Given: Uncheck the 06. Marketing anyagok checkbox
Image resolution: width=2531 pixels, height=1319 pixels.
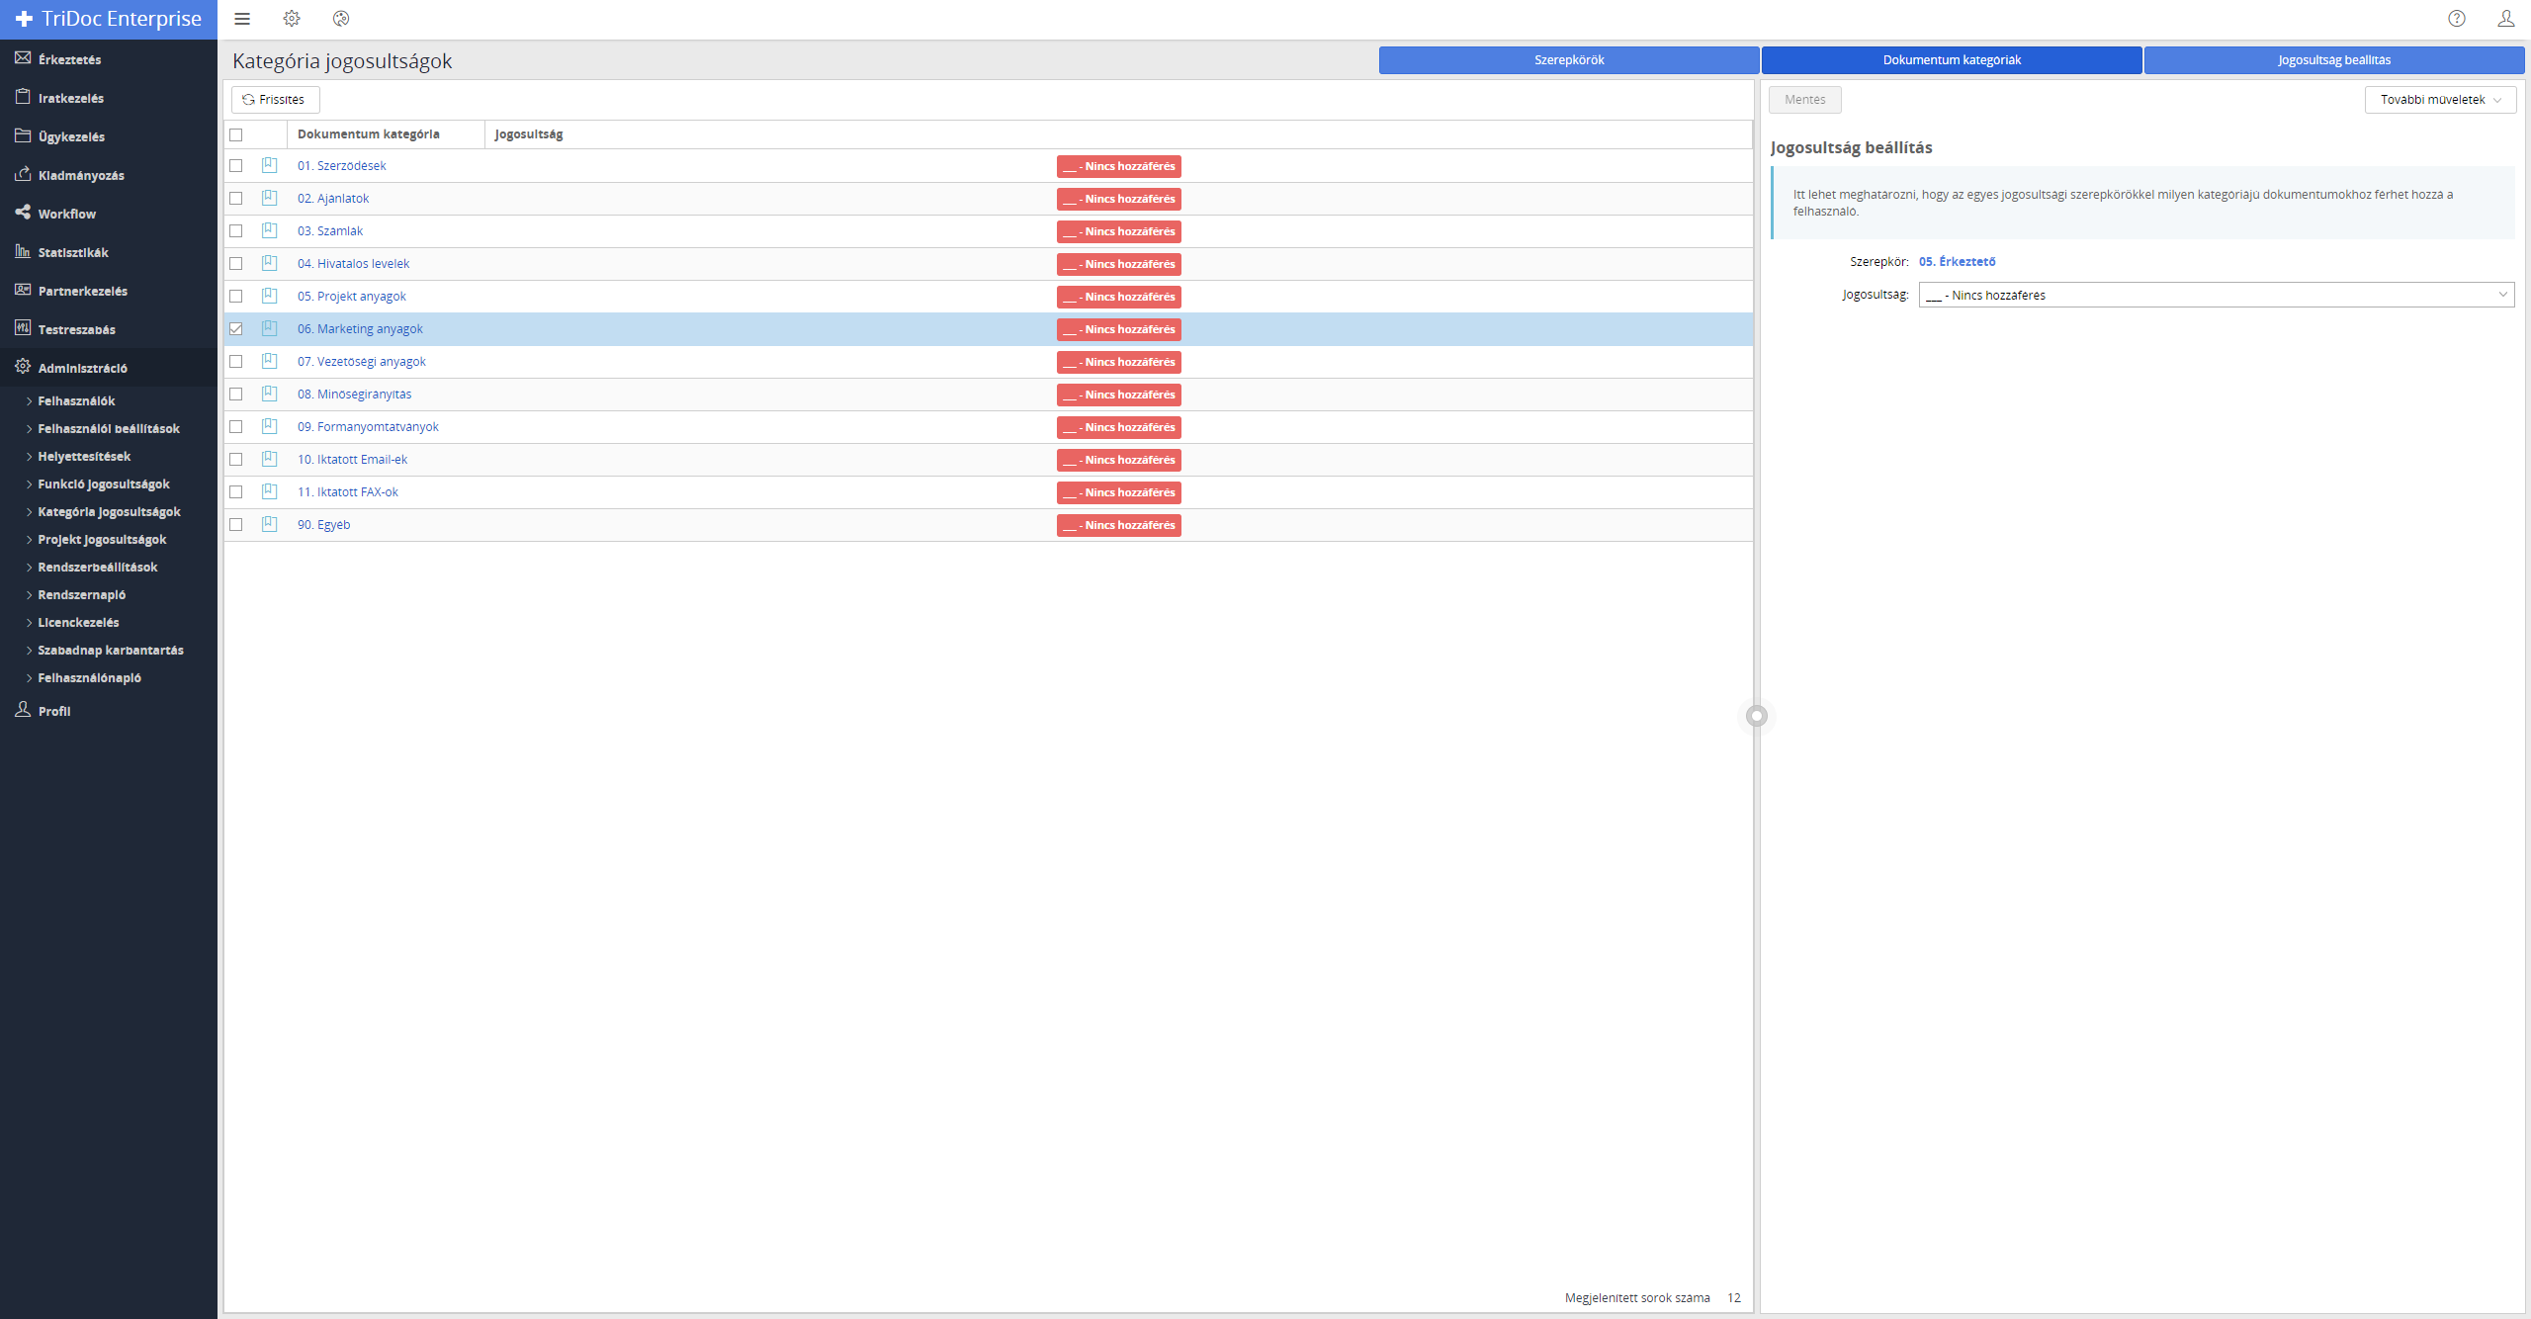Looking at the screenshot, I should pyautogui.click(x=236, y=329).
